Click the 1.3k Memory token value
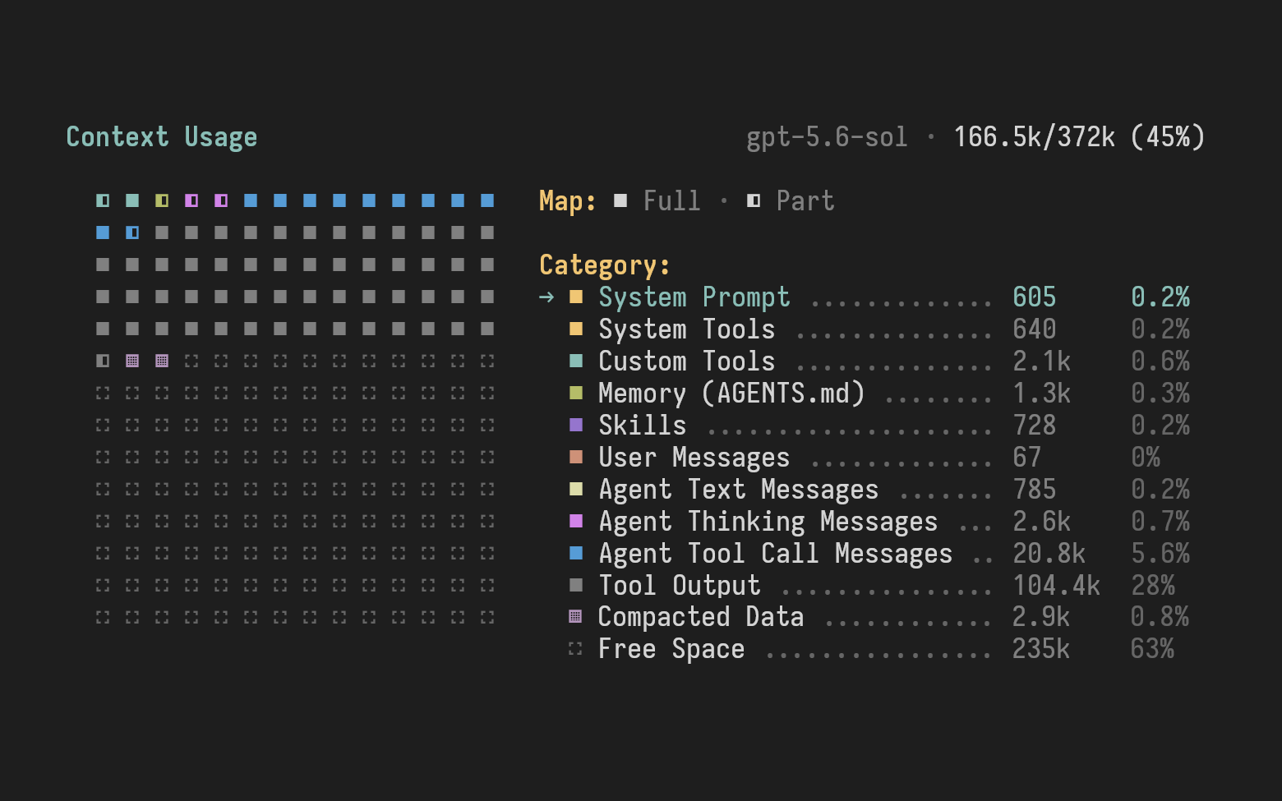Image resolution: width=1282 pixels, height=801 pixels. point(1042,393)
